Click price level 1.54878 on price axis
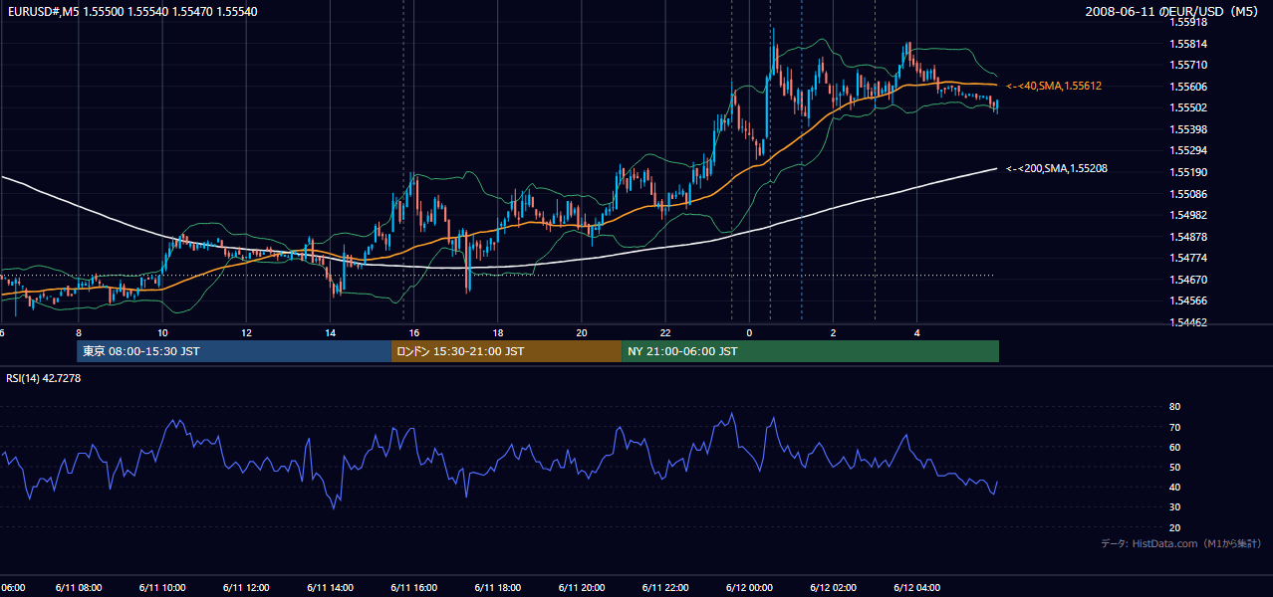Viewport: 1273px width, 597px height. (1188, 237)
